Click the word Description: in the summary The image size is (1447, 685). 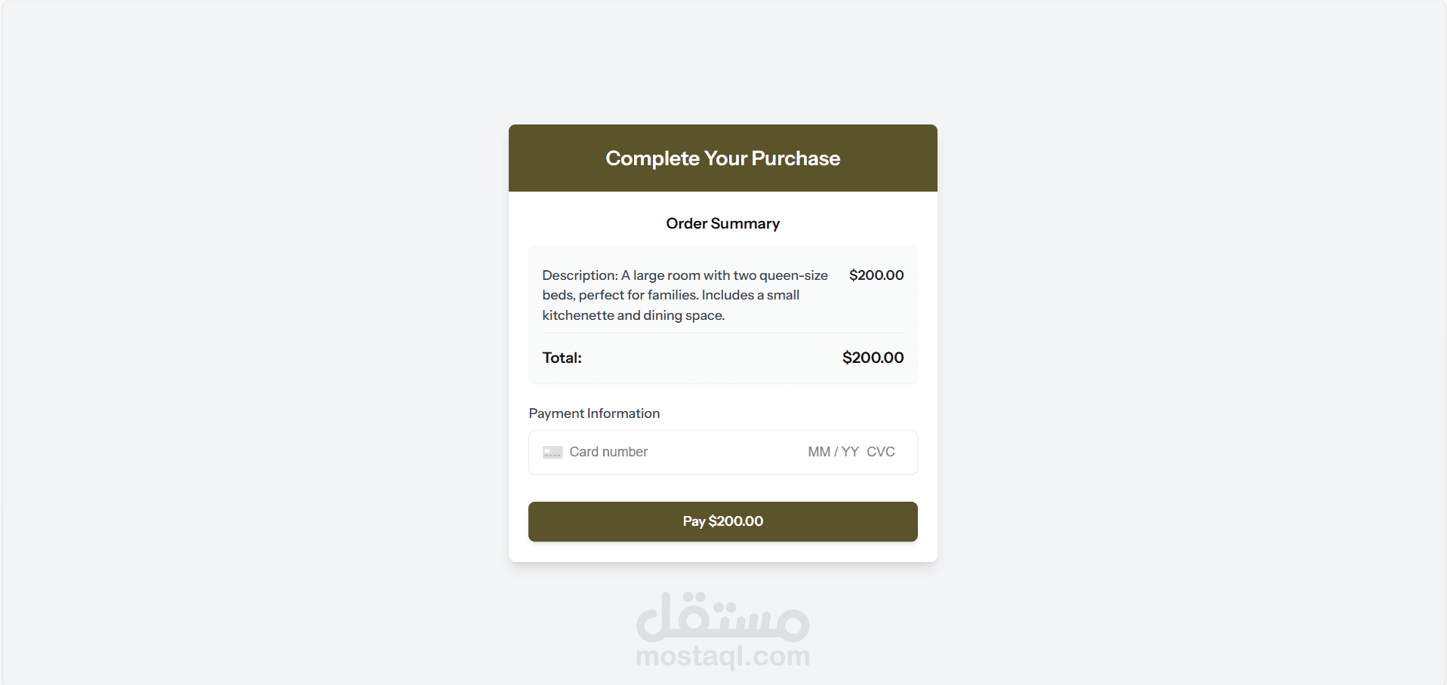[x=580, y=275]
